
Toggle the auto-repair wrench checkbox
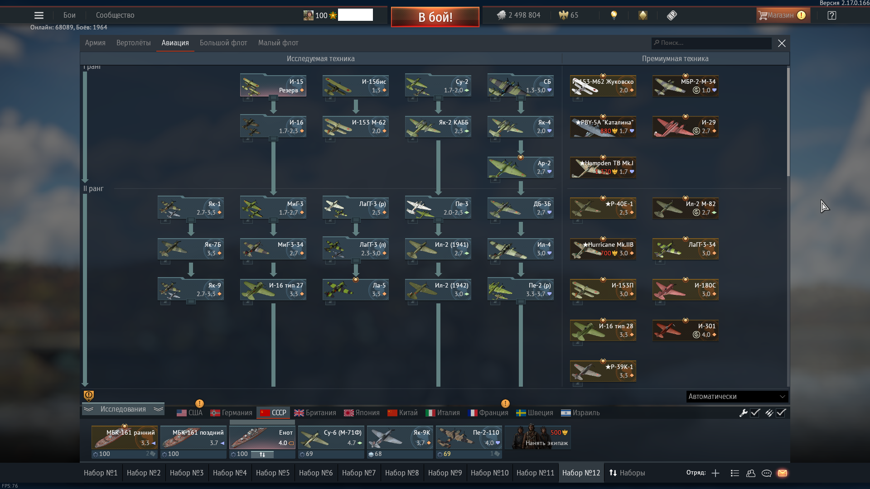755,413
